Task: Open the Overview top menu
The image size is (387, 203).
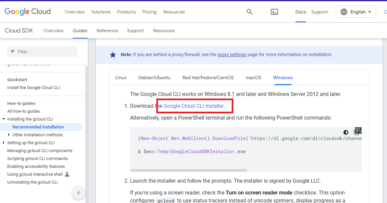Action: (x=75, y=12)
